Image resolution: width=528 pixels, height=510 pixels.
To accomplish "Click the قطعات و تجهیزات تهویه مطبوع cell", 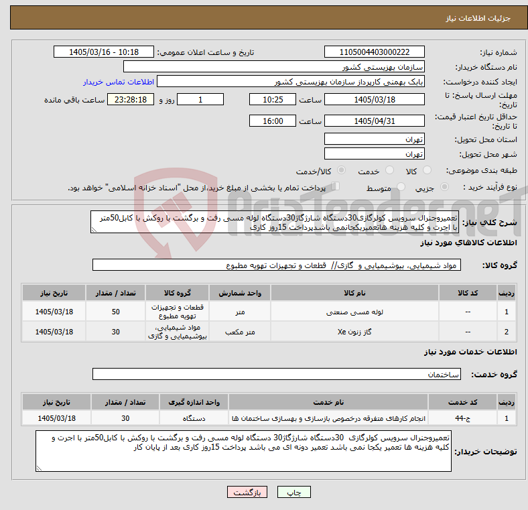I will coord(177,312).
